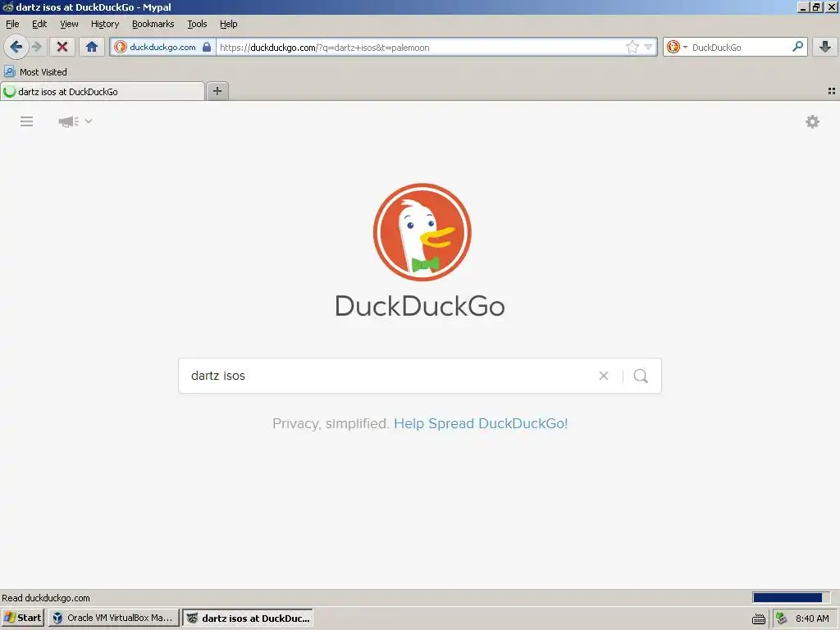Open the Edit menu
This screenshot has width=840, height=630.
pos(39,24)
